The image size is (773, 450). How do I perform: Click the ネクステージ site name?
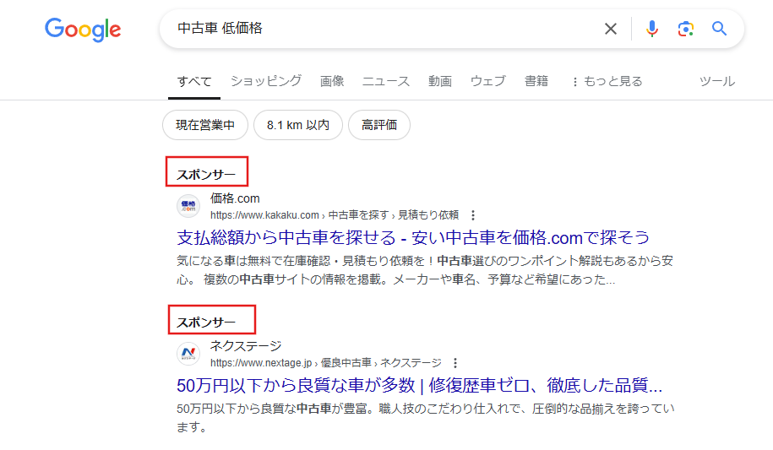246,346
